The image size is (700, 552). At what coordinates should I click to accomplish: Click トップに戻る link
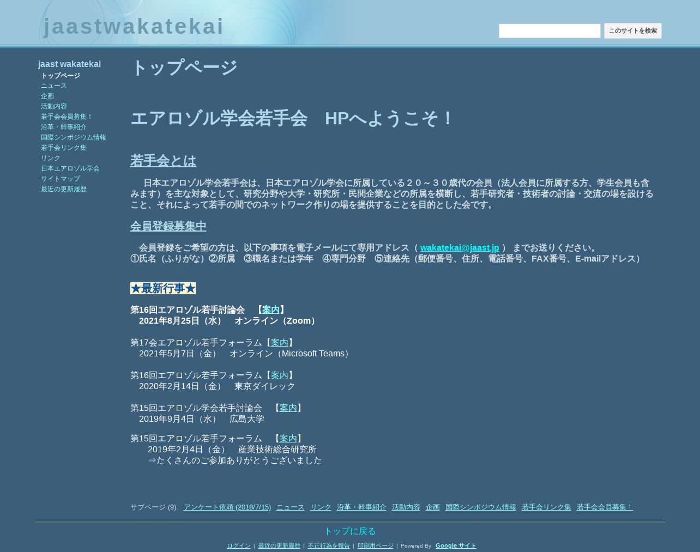pyautogui.click(x=350, y=531)
